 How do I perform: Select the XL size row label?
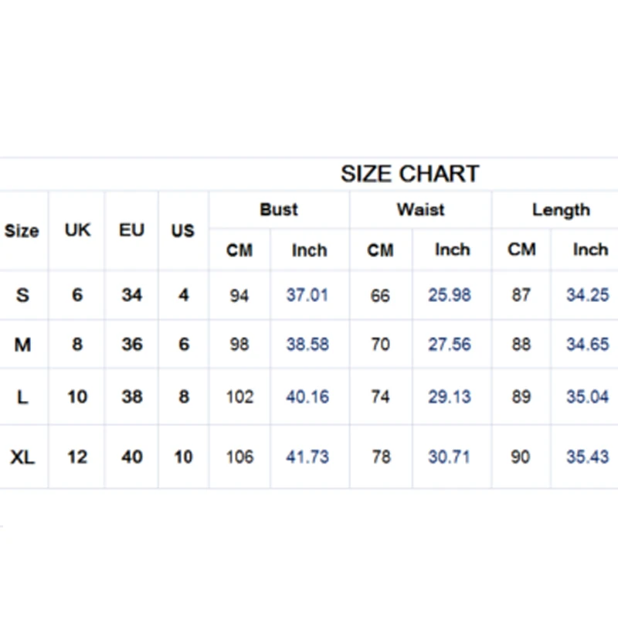click(22, 457)
